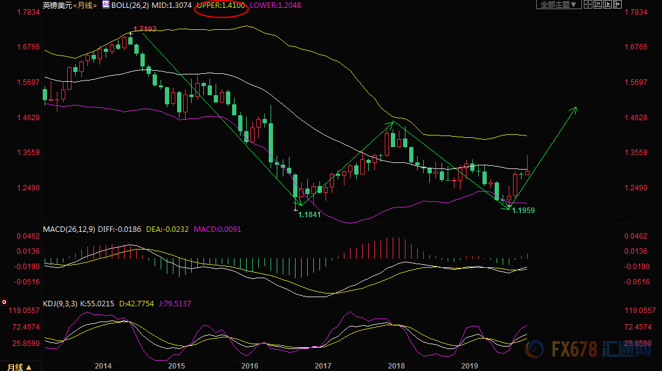Click the 1.1841 low price marker

point(310,215)
